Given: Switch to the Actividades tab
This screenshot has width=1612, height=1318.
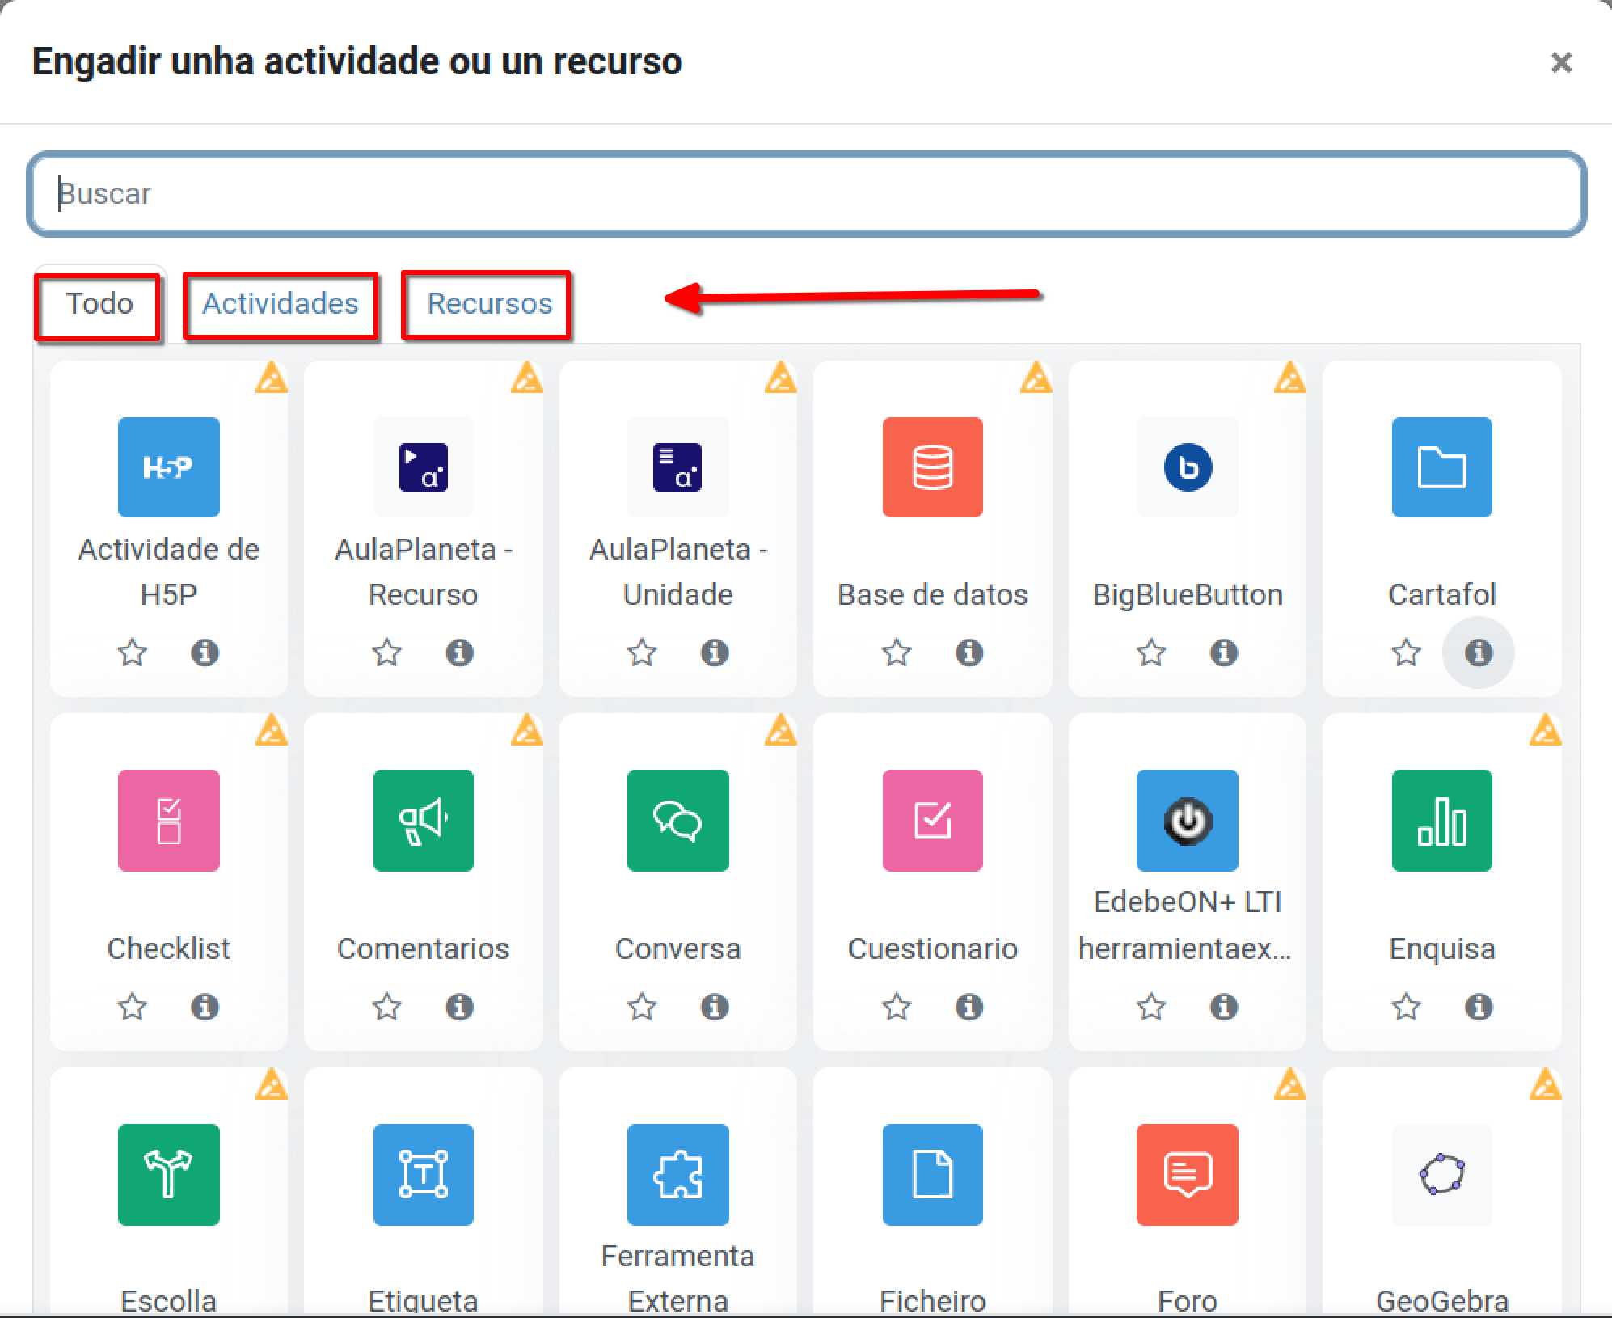Looking at the screenshot, I should 281,305.
